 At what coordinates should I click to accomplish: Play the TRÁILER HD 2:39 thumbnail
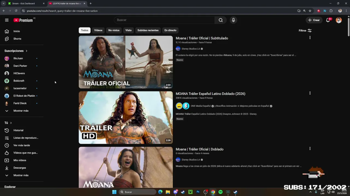126,118
